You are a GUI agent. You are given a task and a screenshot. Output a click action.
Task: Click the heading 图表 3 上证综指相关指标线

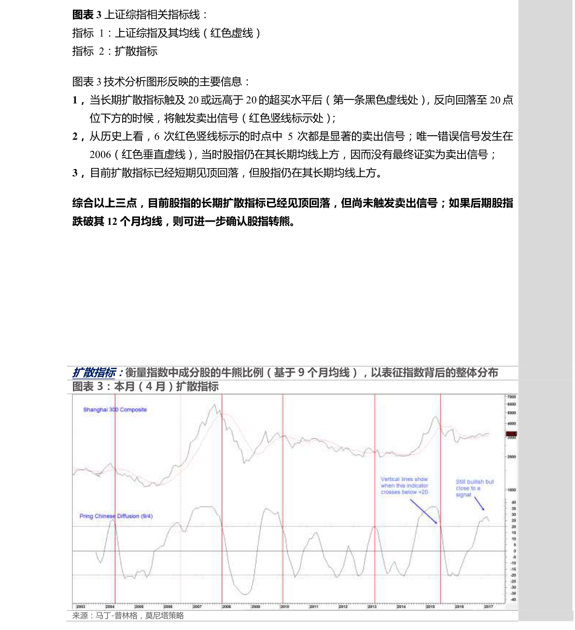click(x=140, y=15)
